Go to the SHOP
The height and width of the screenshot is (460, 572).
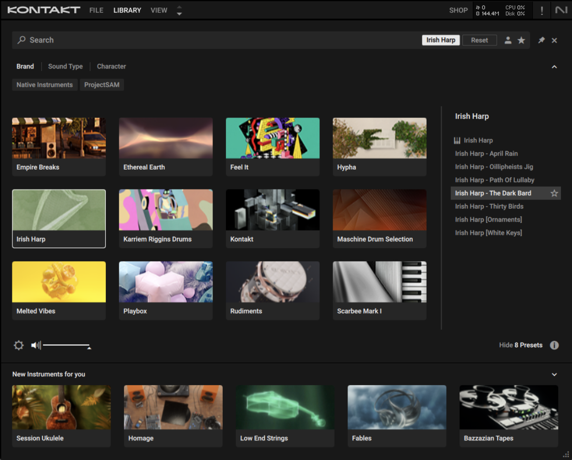click(459, 10)
